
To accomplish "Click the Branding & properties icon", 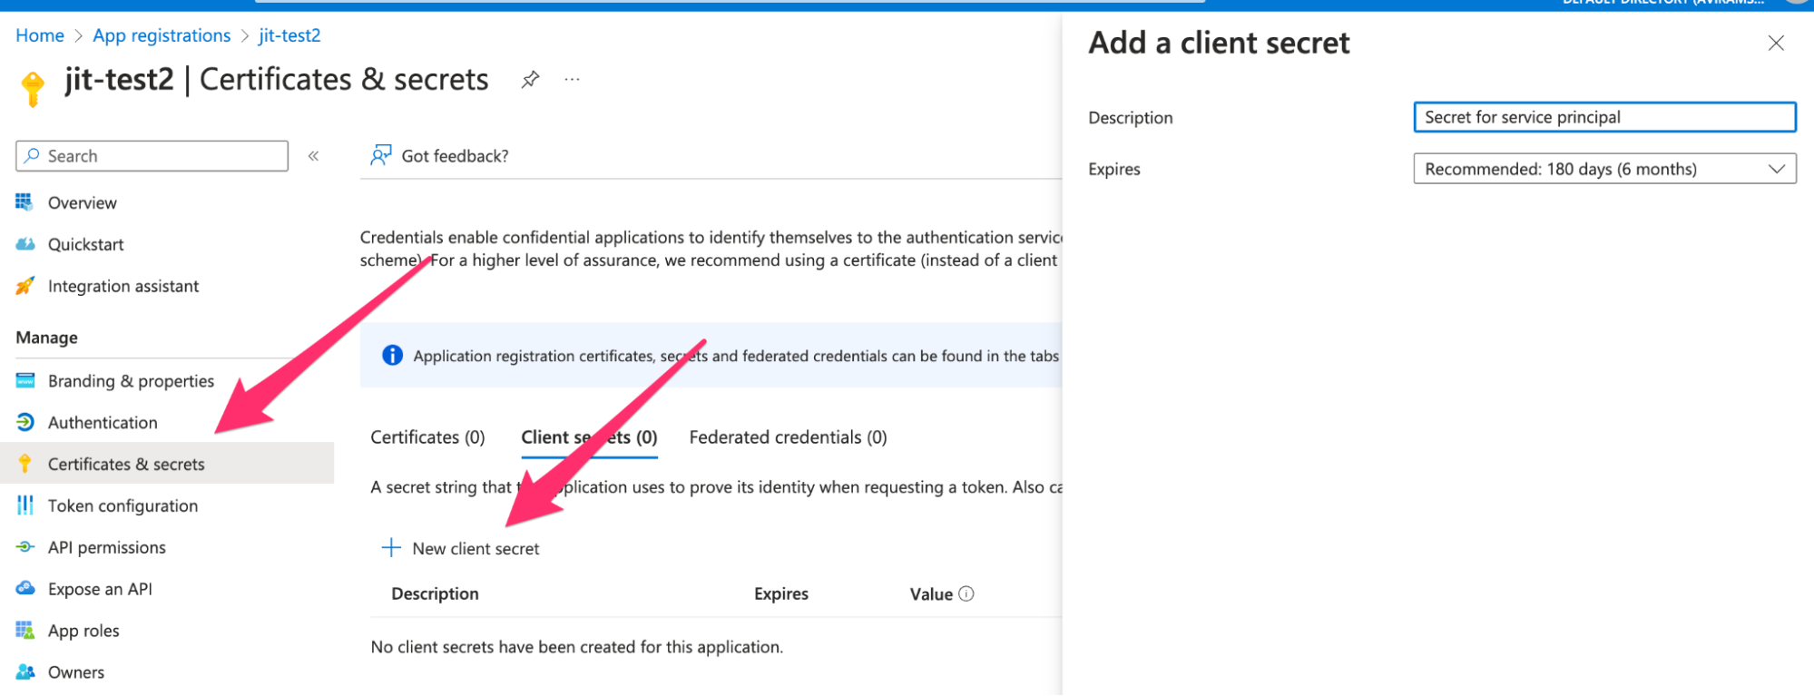I will coord(25,380).
